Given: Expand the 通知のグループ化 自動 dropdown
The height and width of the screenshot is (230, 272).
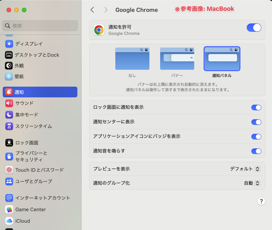Looking at the screenshot, I should [x=252, y=183].
